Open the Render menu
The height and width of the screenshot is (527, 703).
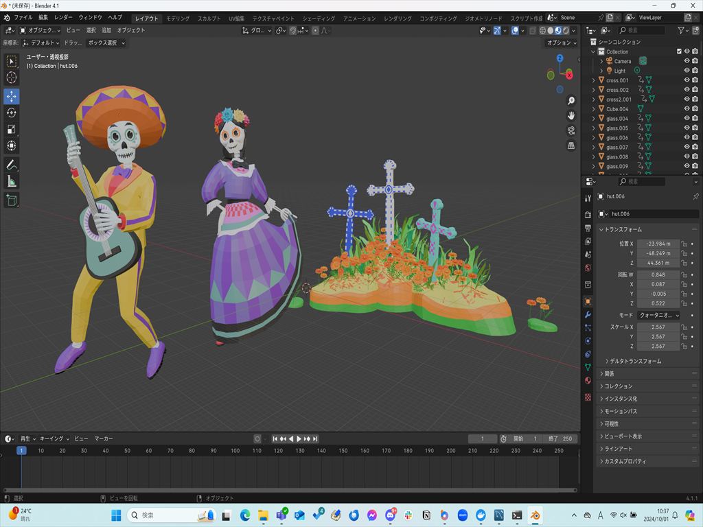pyautogui.click(x=63, y=17)
